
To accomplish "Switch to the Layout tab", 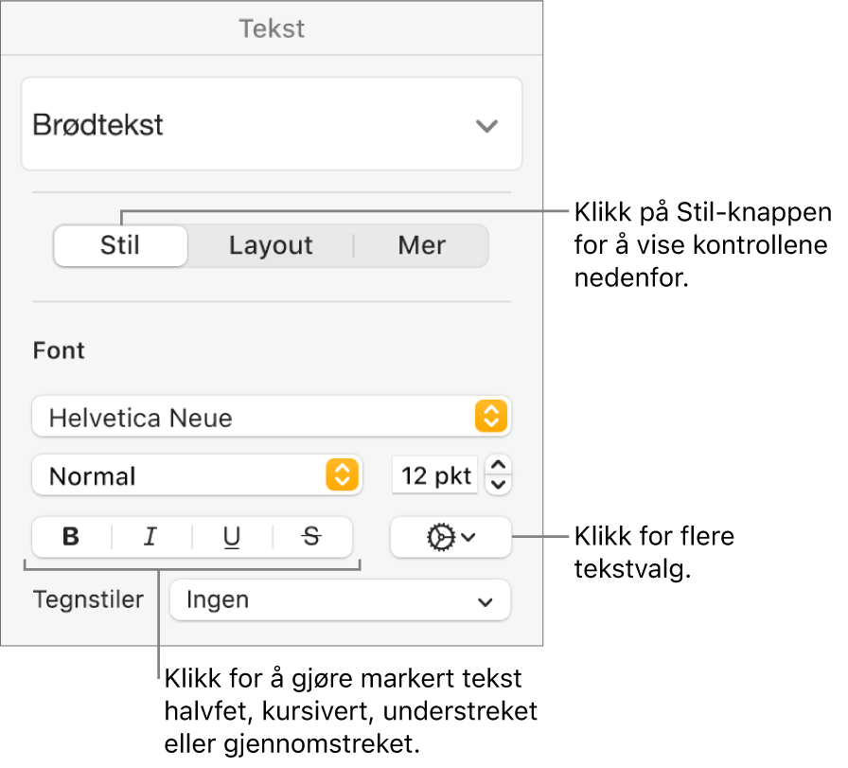I will [x=271, y=245].
